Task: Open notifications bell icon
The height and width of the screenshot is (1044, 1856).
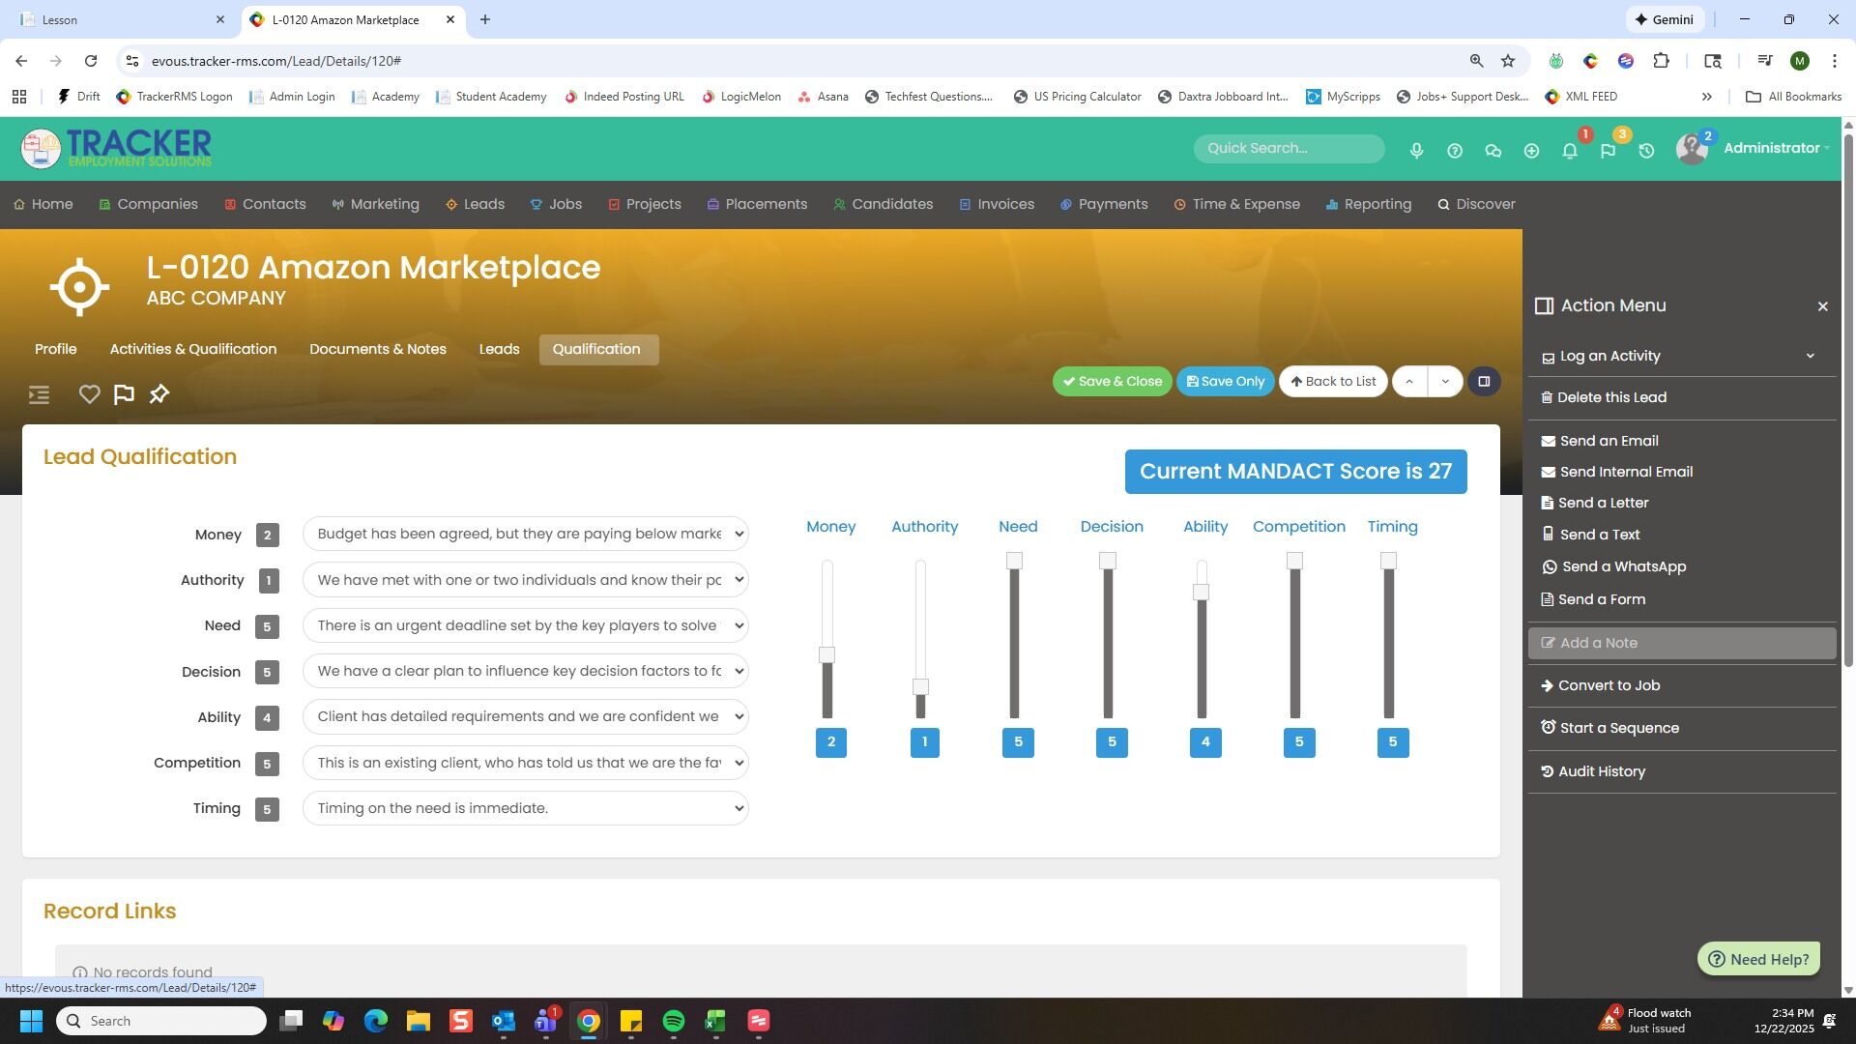Action: pyautogui.click(x=1570, y=151)
